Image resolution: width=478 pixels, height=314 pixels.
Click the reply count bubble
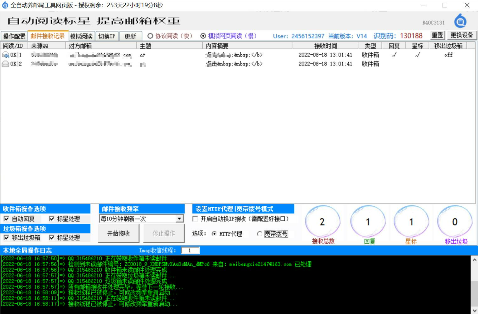pyautogui.click(x=368, y=222)
